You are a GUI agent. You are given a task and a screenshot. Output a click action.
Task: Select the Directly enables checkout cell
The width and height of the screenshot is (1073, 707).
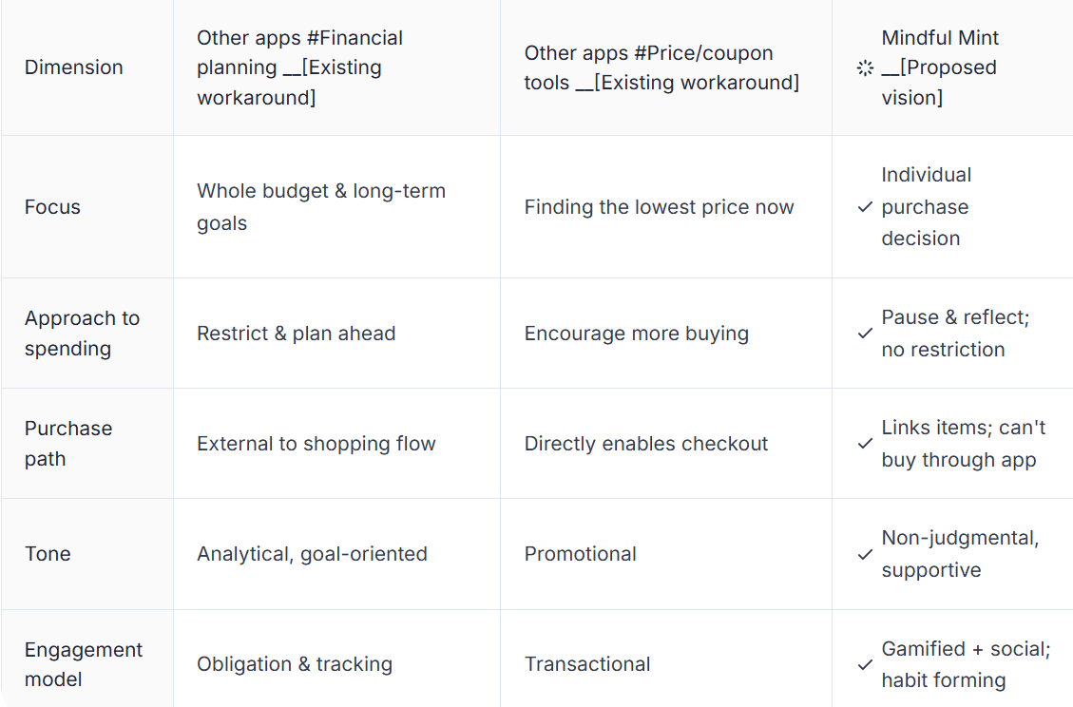[x=666, y=444]
